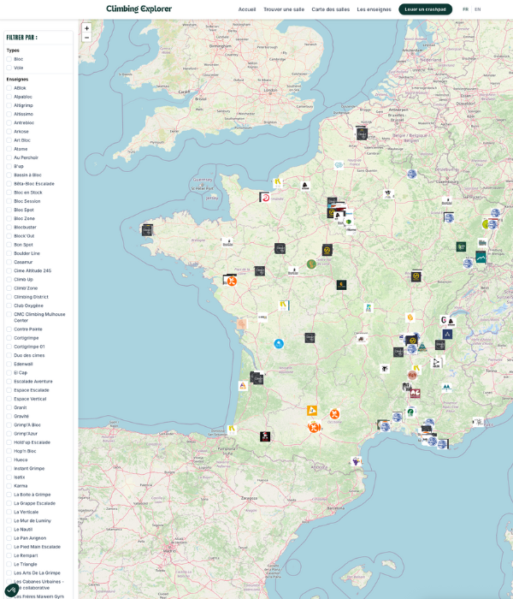
Task: Zoom in on the map
Action: [86, 28]
